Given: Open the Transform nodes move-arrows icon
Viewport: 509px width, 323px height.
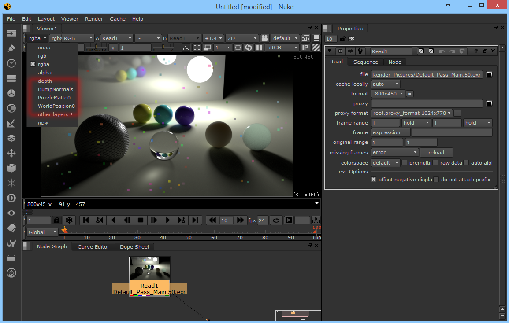Looking at the screenshot, I should click(x=11, y=153).
